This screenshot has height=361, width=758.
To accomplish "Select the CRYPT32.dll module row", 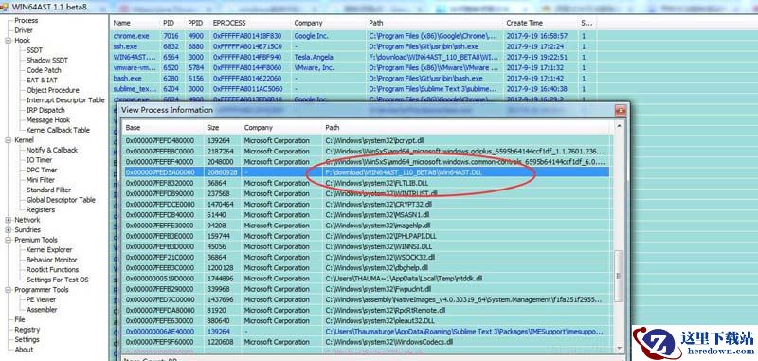I will (367, 205).
